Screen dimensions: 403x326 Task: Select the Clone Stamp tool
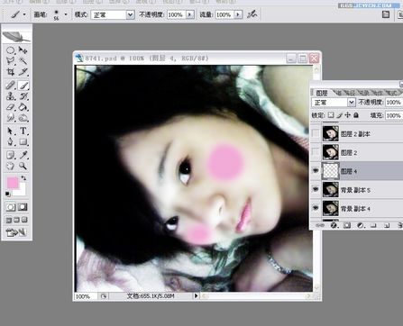(x=10, y=96)
